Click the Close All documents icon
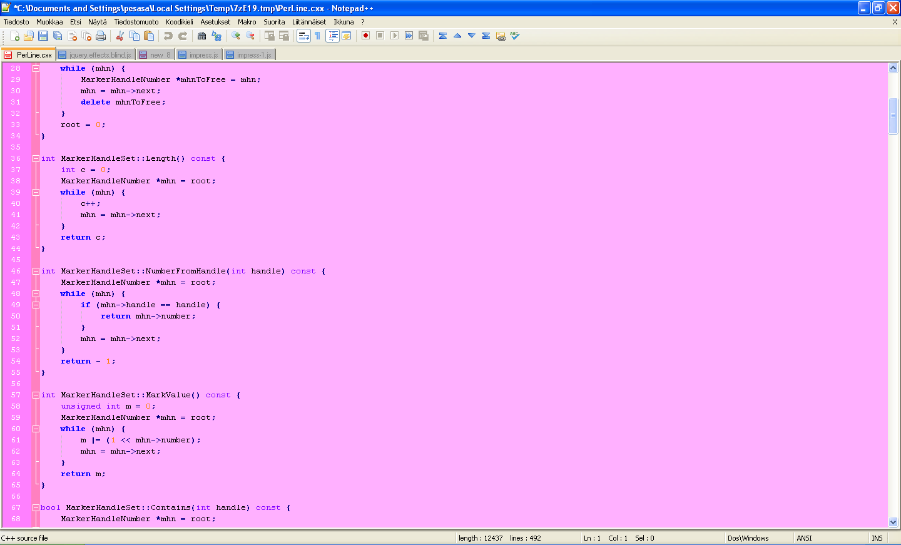 point(86,36)
